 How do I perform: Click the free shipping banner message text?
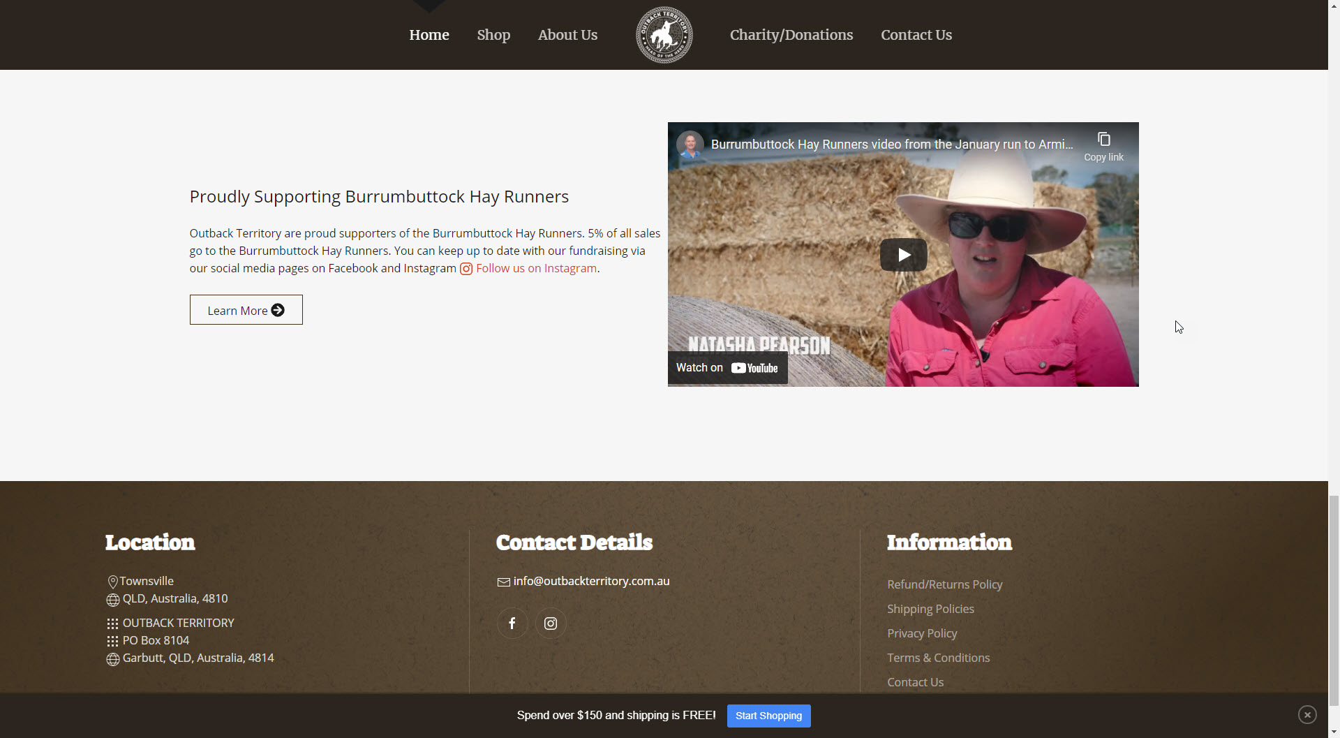[x=616, y=716]
